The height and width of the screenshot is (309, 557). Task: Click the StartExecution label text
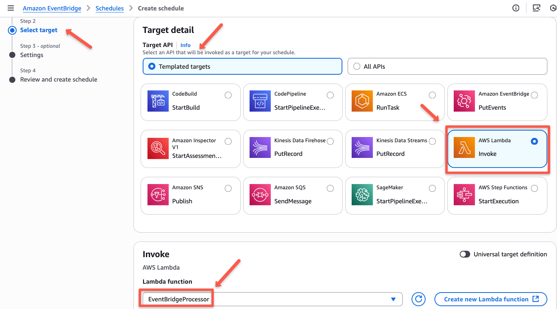click(499, 201)
